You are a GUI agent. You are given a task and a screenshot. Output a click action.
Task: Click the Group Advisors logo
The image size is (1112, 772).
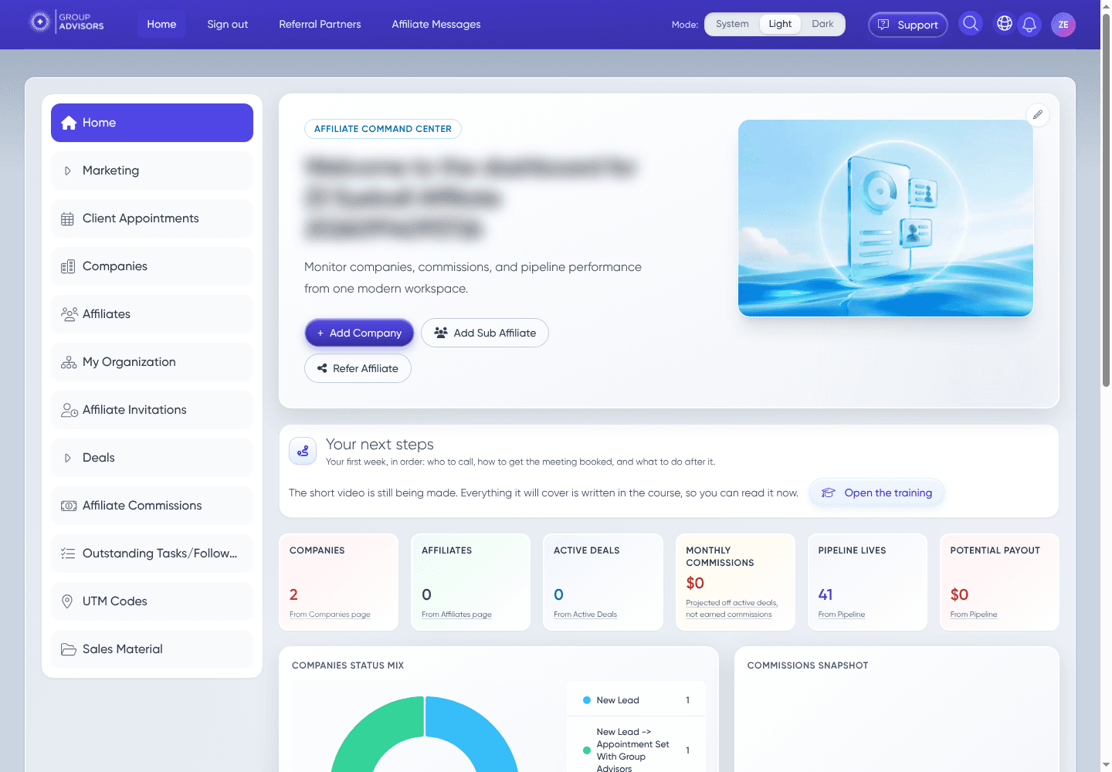click(x=66, y=22)
